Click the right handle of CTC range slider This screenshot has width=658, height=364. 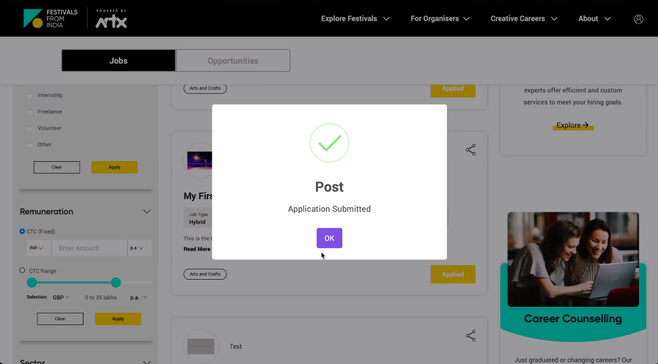pos(116,283)
